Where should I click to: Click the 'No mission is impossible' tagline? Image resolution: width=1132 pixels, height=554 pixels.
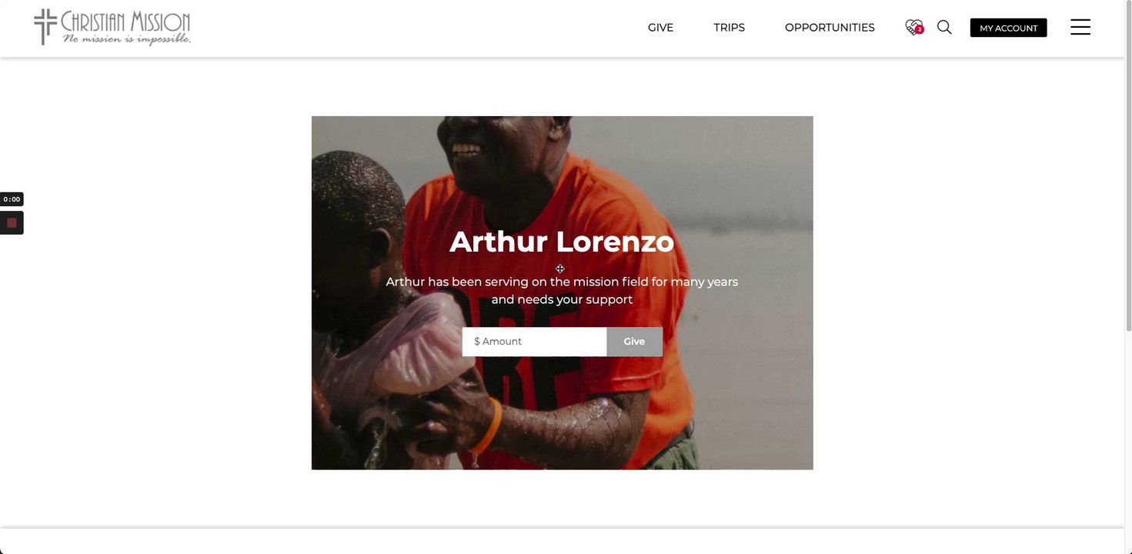point(126,38)
